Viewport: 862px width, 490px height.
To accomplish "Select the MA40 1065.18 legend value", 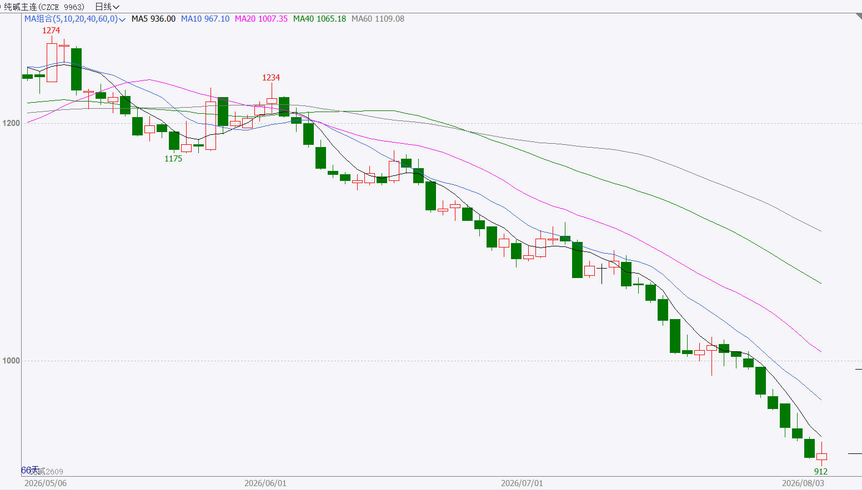I will click(x=319, y=19).
